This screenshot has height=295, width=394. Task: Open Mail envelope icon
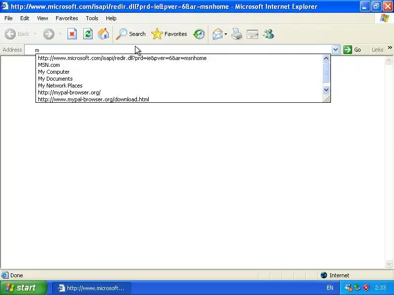218,34
